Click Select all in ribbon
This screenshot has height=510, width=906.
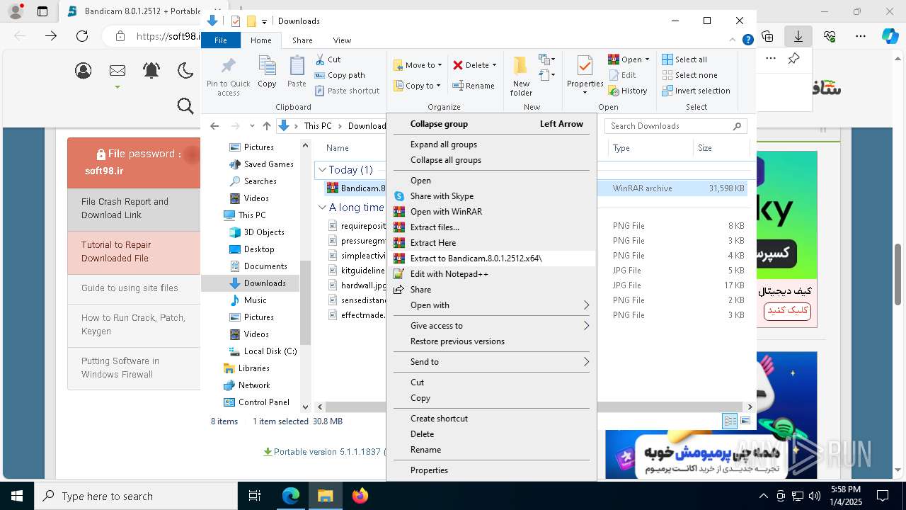[684, 59]
